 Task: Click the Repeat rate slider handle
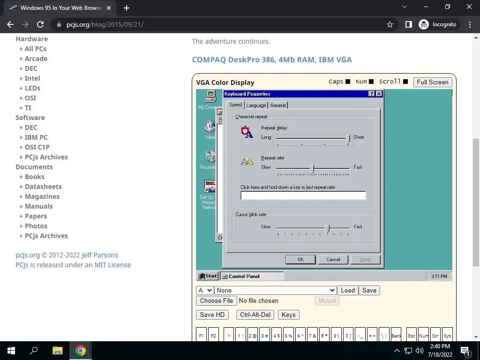pos(312,169)
